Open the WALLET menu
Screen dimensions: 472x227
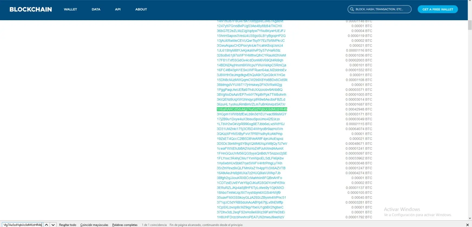(70, 9)
